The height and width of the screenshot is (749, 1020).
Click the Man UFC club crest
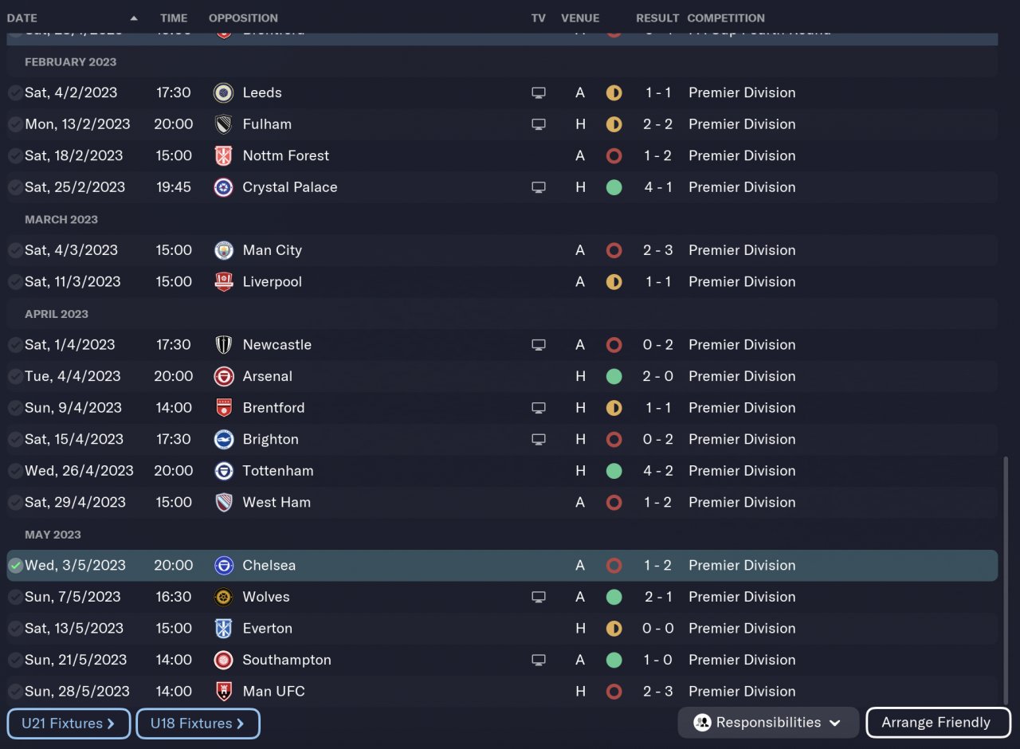point(224,692)
